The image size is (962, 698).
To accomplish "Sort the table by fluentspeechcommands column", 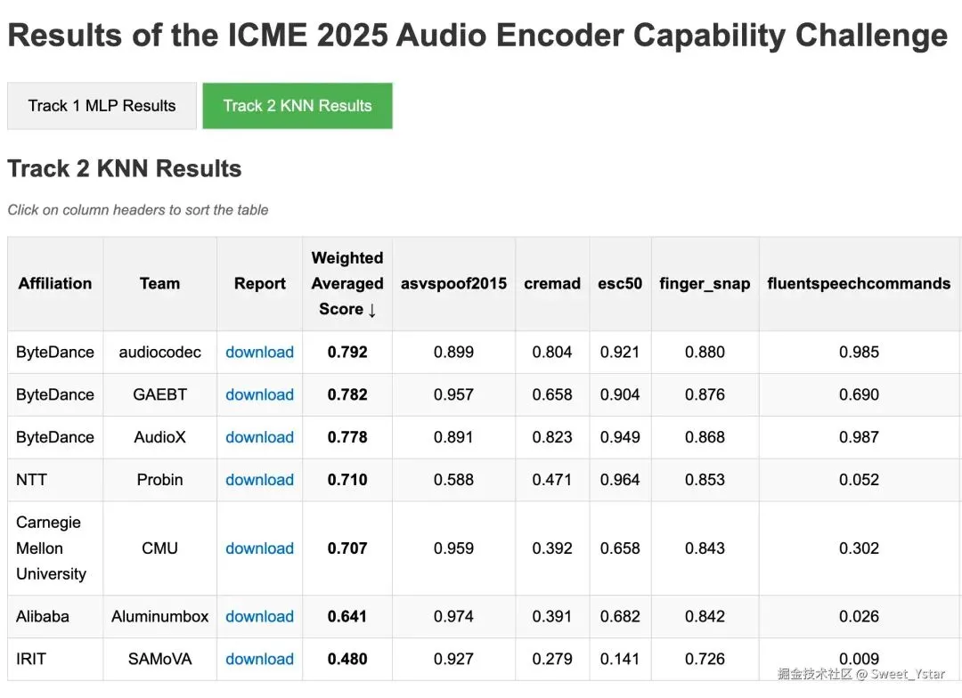I will pyautogui.click(x=859, y=283).
